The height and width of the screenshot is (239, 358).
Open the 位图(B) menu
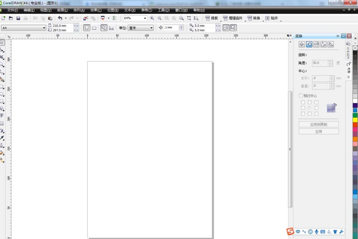coord(113,10)
